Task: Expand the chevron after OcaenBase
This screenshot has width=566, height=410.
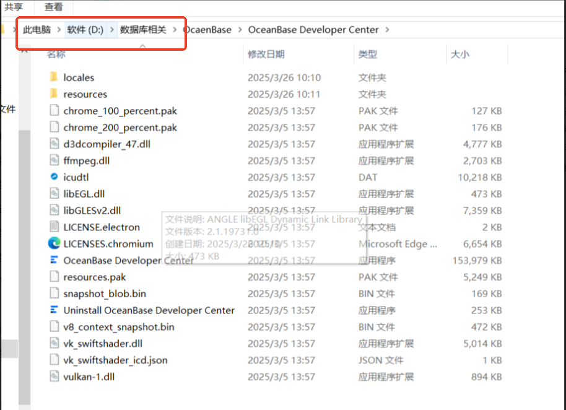Action: pyautogui.click(x=240, y=30)
